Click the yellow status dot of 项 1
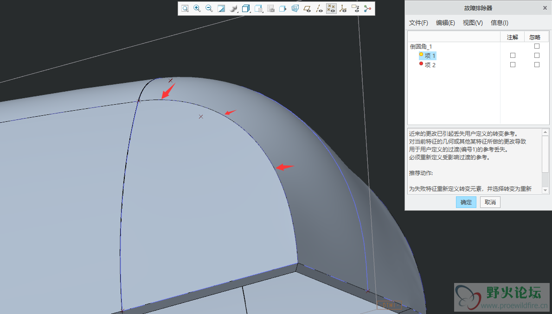The width and height of the screenshot is (552, 314). coord(421,55)
